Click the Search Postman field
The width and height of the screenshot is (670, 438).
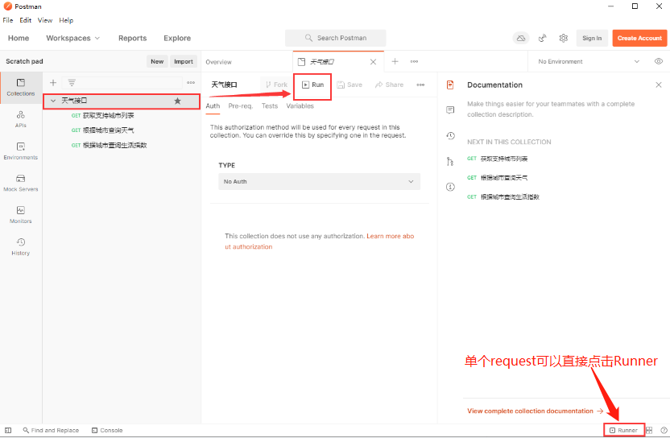(x=336, y=38)
